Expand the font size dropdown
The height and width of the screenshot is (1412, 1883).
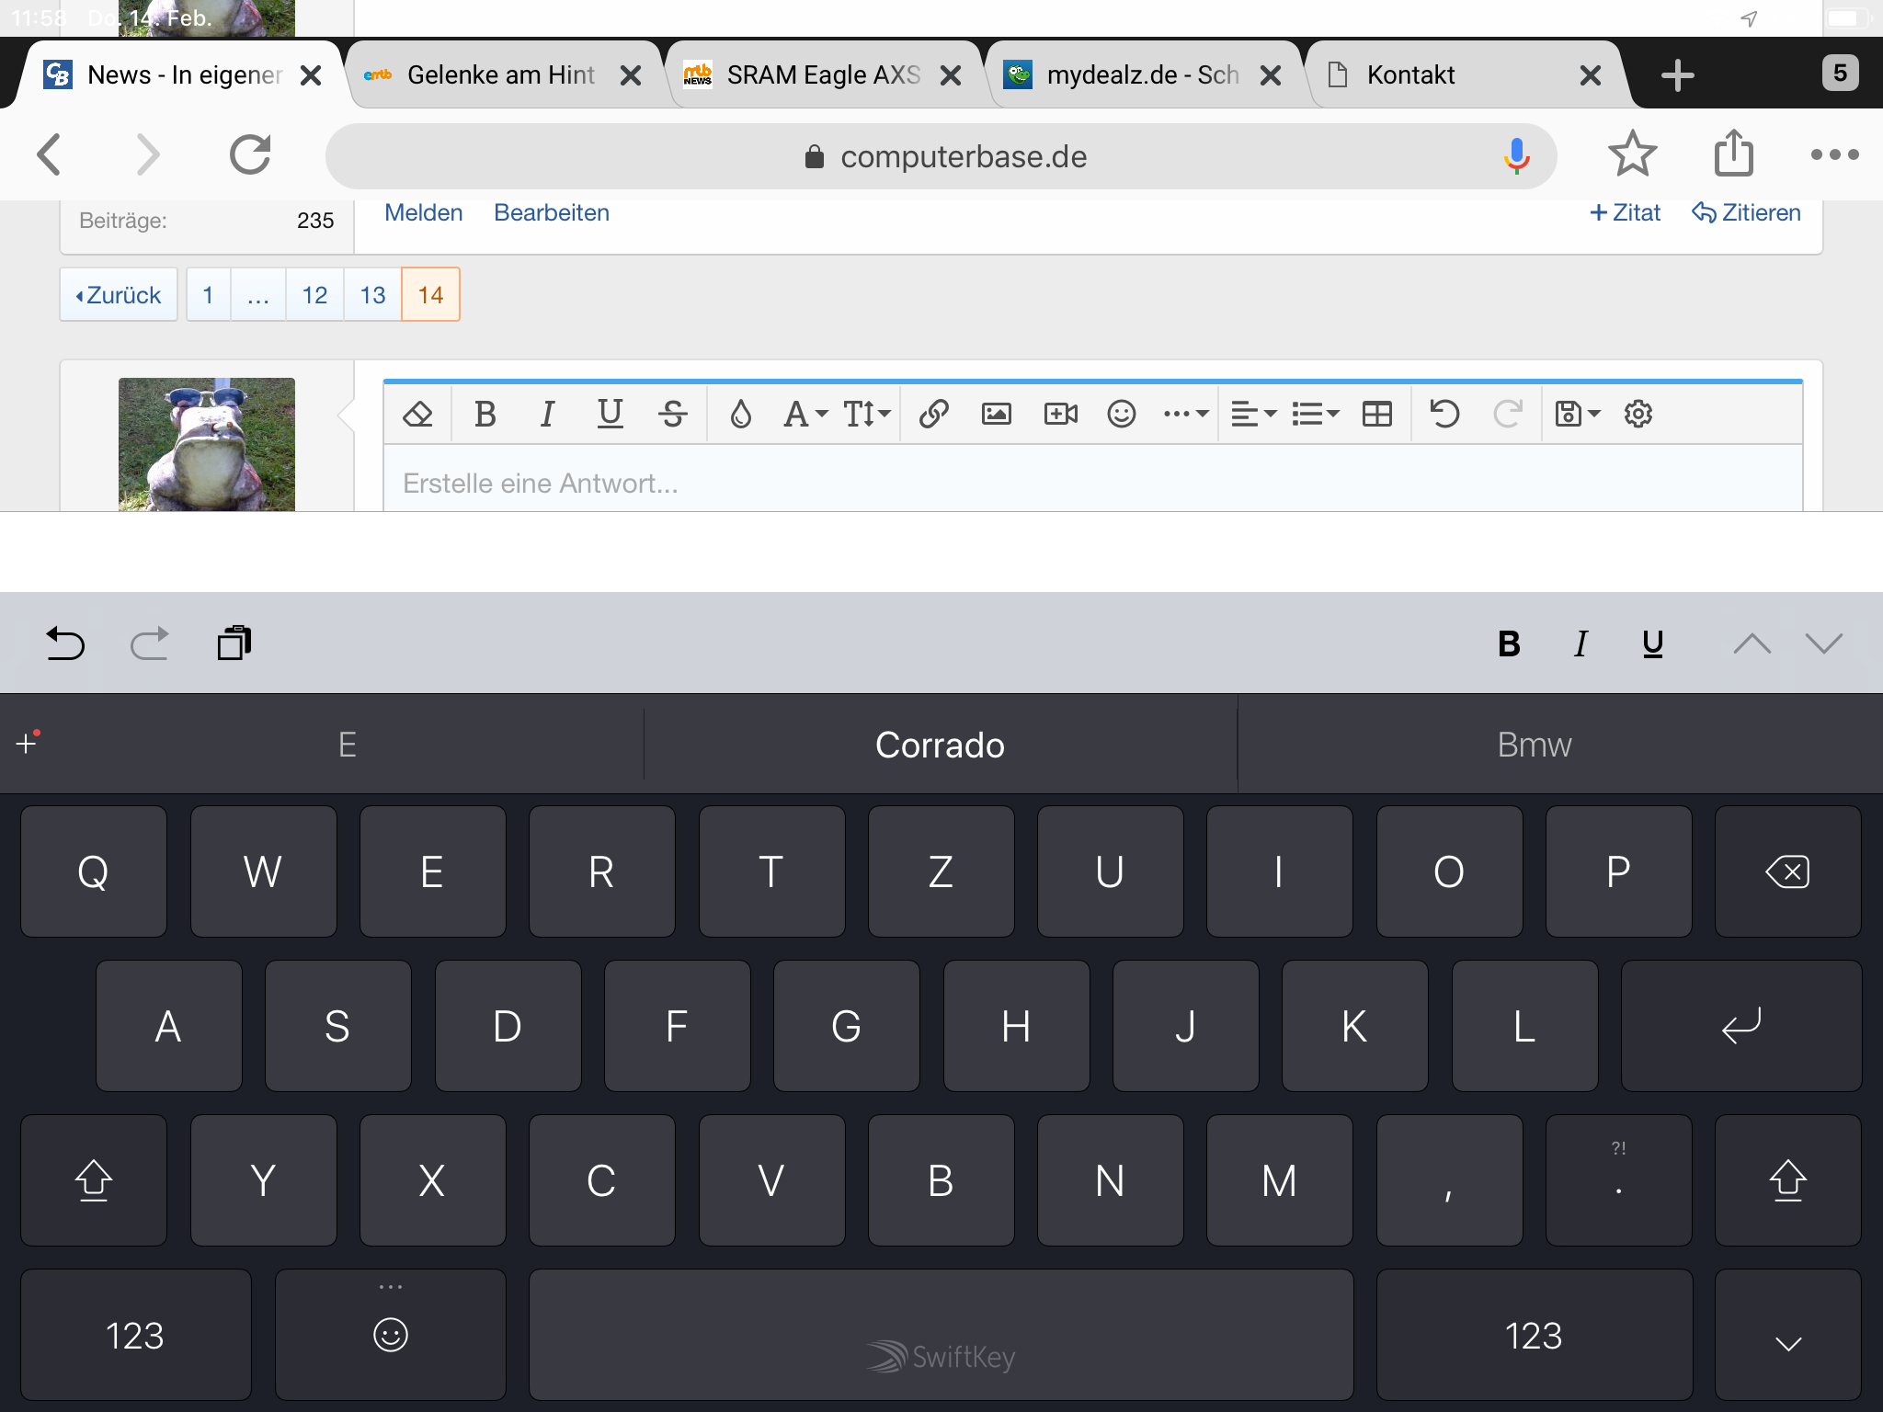click(x=867, y=414)
